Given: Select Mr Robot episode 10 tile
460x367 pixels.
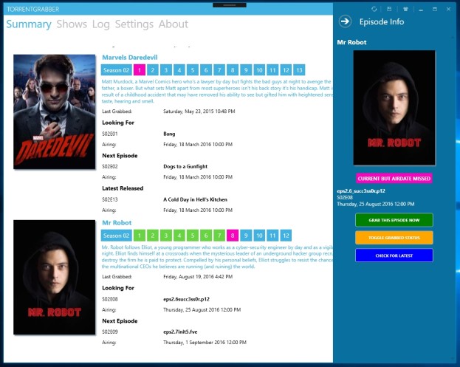Looking at the screenshot, I should pyautogui.click(x=259, y=236).
